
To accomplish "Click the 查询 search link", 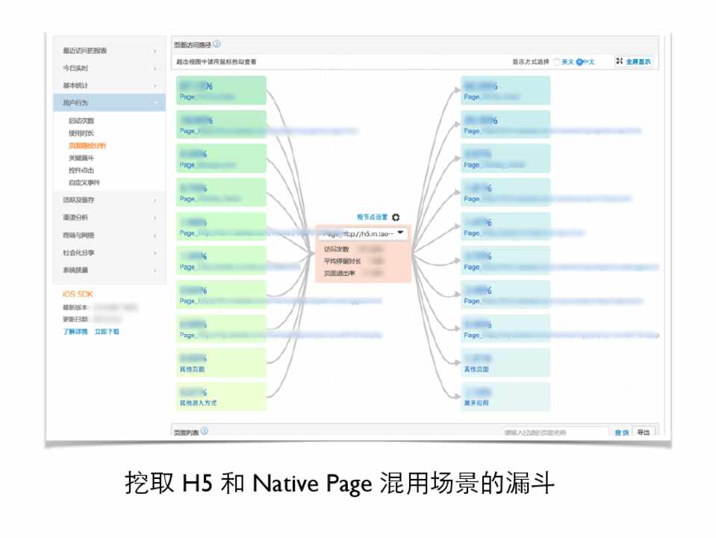I will [x=621, y=433].
